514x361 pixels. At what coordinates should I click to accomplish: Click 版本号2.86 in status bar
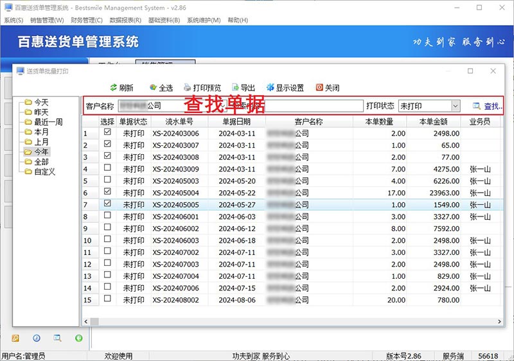(403, 356)
